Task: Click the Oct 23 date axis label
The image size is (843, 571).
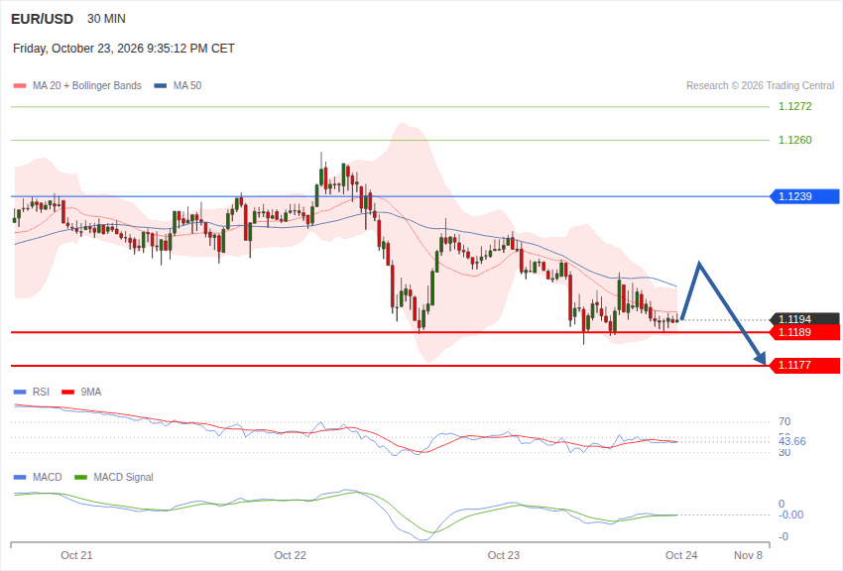Action: point(503,555)
